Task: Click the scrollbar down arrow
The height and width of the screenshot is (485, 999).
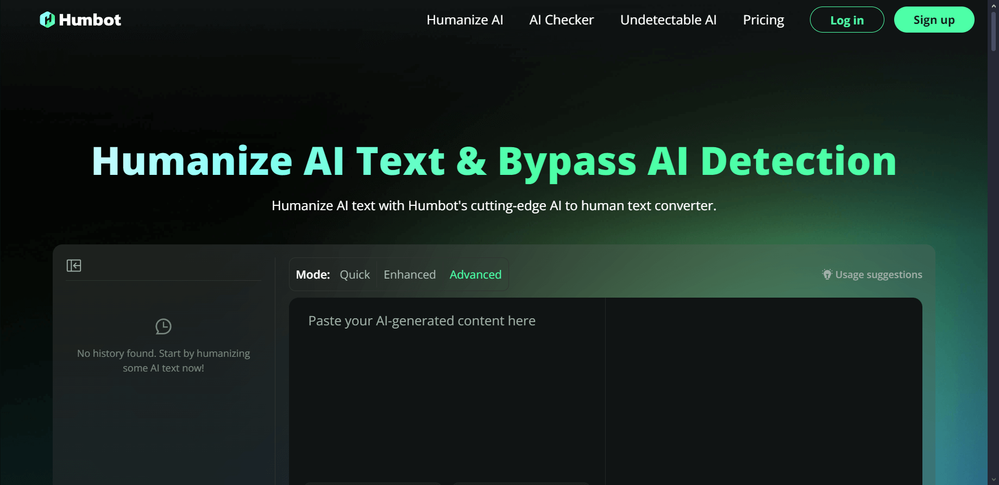Action: tap(994, 480)
